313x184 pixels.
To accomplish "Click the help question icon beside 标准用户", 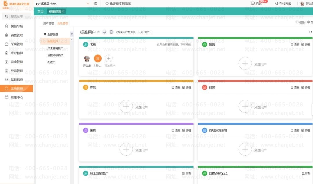I will [x=99, y=32].
